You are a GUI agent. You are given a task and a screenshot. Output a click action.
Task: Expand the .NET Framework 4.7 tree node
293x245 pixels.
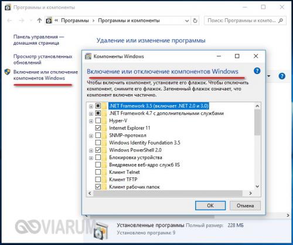[91, 113]
